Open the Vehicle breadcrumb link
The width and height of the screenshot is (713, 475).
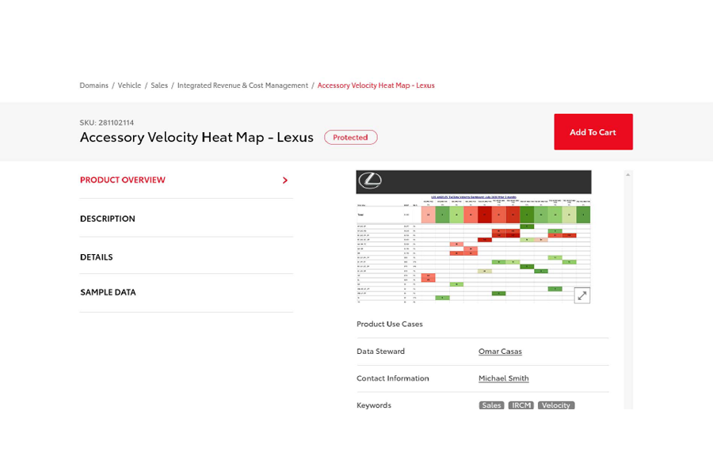(x=129, y=85)
